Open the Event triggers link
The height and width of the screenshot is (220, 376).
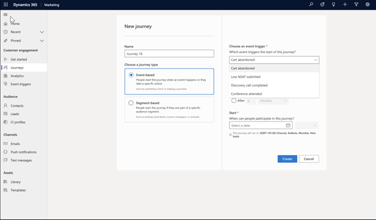click(20, 84)
